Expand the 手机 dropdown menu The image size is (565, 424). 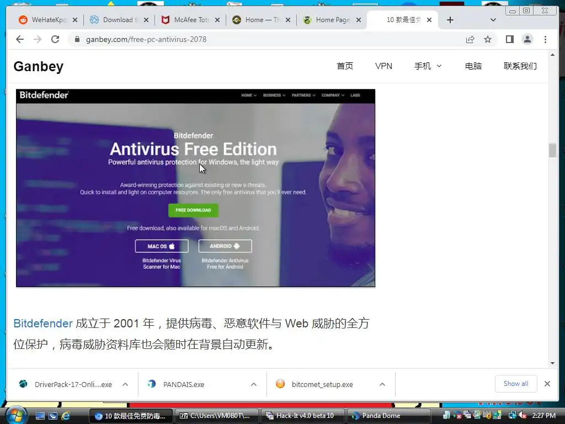[428, 66]
